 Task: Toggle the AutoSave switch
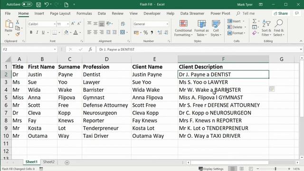27,4
